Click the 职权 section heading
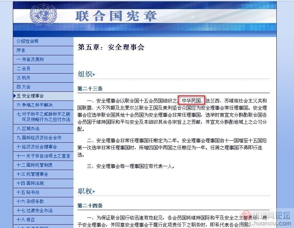Screen dimensions: 294x228 [x=85, y=191]
